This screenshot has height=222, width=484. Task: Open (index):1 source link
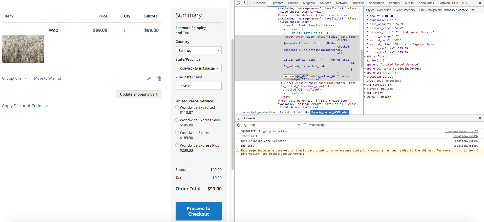point(471,150)
